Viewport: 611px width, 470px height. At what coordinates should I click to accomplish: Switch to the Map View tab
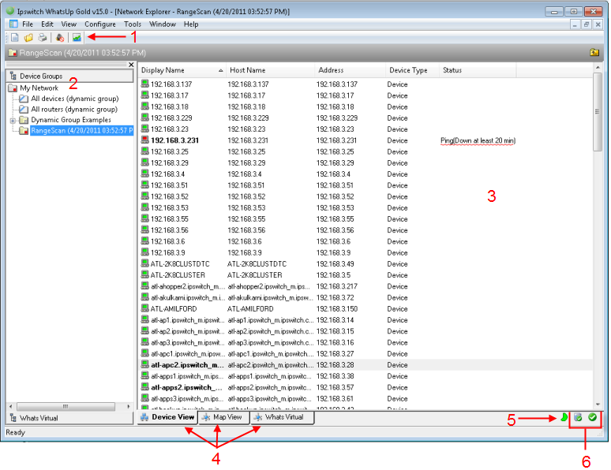click(x=224, y=417)
